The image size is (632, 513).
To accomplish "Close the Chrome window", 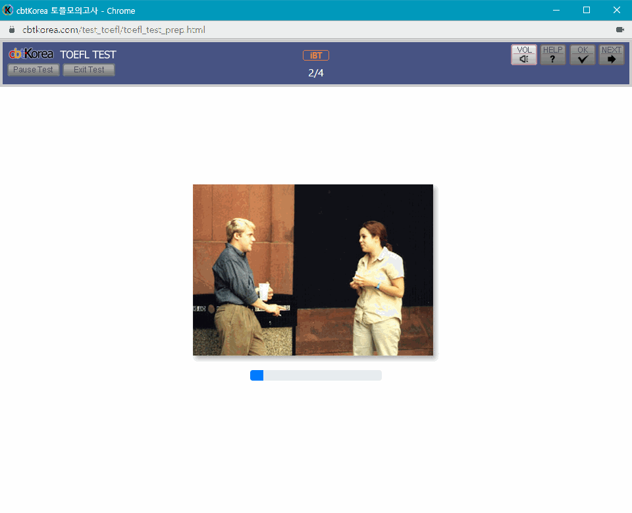I will click(616, 10).
